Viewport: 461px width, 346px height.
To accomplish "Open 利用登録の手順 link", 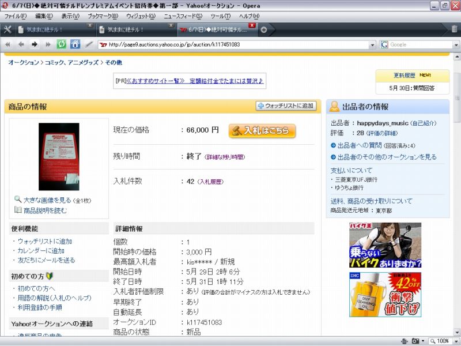I will tap(40, 307).
